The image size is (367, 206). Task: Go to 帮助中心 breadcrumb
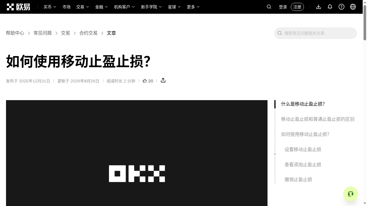pos(15,33)
